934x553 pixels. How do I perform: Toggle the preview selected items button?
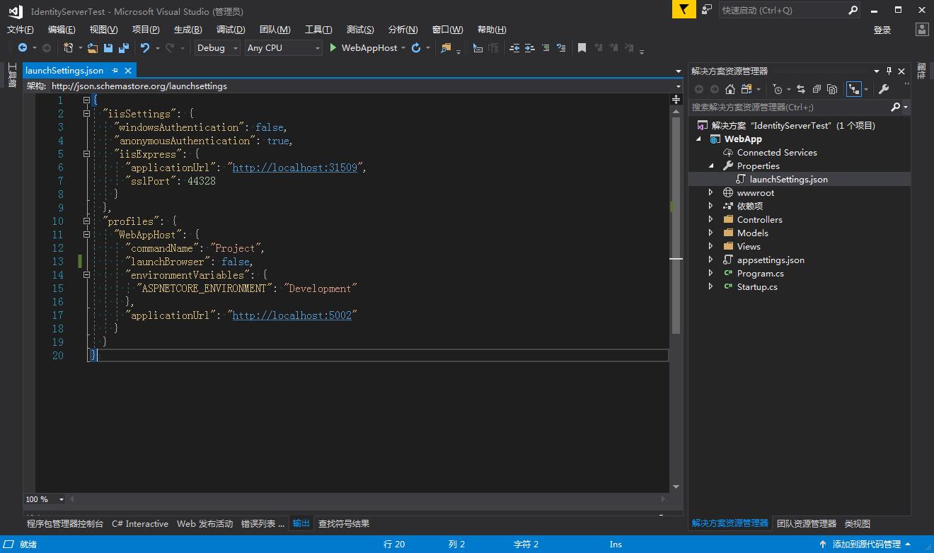854,89
